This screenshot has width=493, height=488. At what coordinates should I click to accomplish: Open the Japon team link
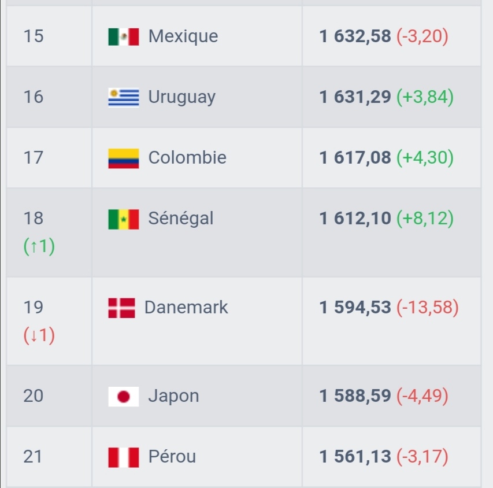coord(173,397)
